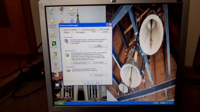This screenshot has width=200, height=112.
Task: Open the orange icon left of Firefox
Action: point(58,95)
